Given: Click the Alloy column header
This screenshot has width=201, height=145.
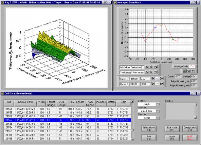Looking at the screenshot, I should pyautogui.click(x=71, y=103).
